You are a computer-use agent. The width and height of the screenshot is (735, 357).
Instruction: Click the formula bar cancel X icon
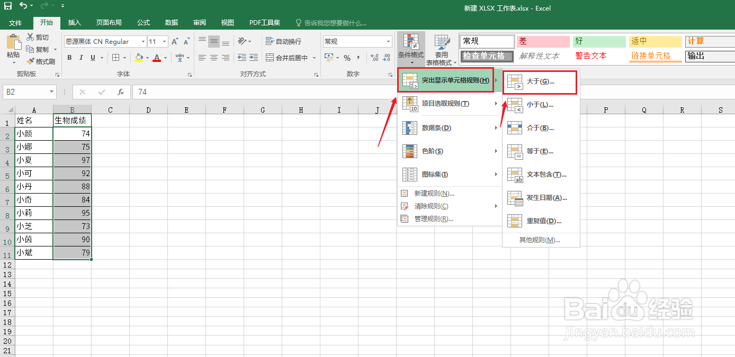pyautogui.click(x=82, y=92)
